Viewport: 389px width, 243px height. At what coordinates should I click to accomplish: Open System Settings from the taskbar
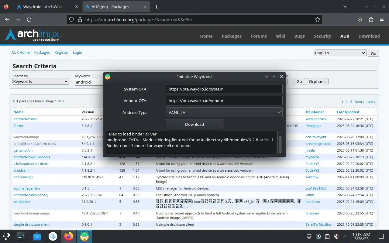pos(21,236)
